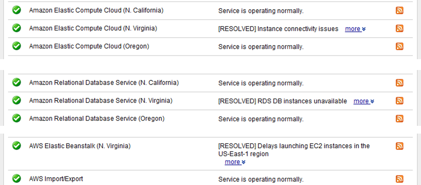Open RSS feed for AWS Import/Export
The image size is (421, 185).
400,179
